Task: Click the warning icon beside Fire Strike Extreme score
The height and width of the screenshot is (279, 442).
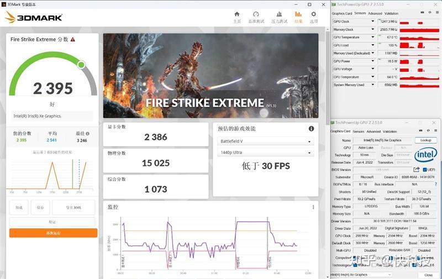Action: (x=73, y=40)
